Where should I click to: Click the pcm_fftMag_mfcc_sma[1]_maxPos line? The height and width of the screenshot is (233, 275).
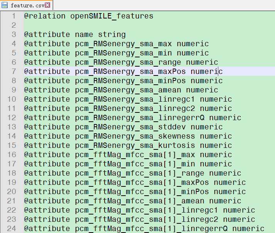tap(135, 183)
